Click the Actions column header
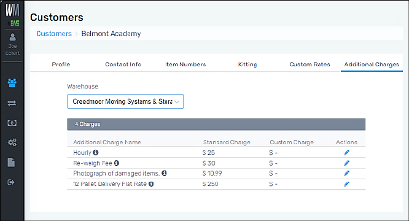Image resolution: width=409 pixels, height=221 pixels. pyautogui.click(x=346, y=142)
